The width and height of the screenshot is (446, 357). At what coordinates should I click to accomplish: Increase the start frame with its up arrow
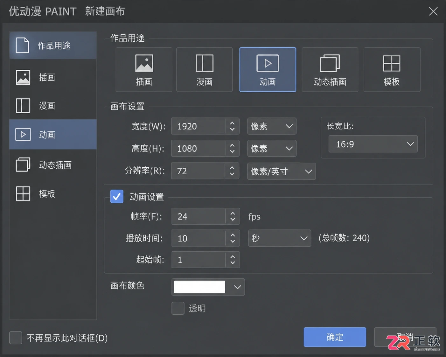tap(233, 256)
